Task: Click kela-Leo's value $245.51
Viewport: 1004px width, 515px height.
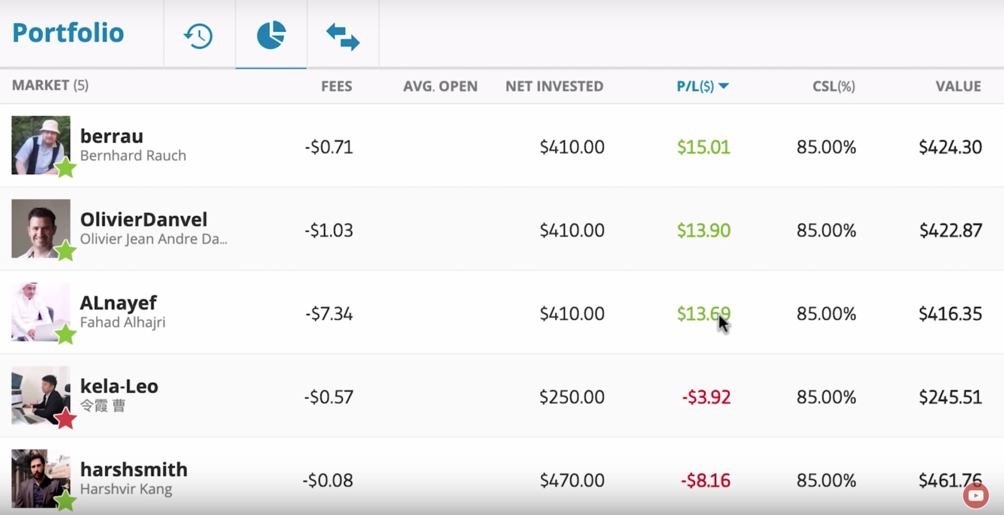Action: (950, 397)
